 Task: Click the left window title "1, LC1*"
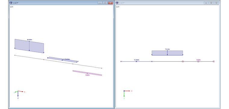[15, 3]
